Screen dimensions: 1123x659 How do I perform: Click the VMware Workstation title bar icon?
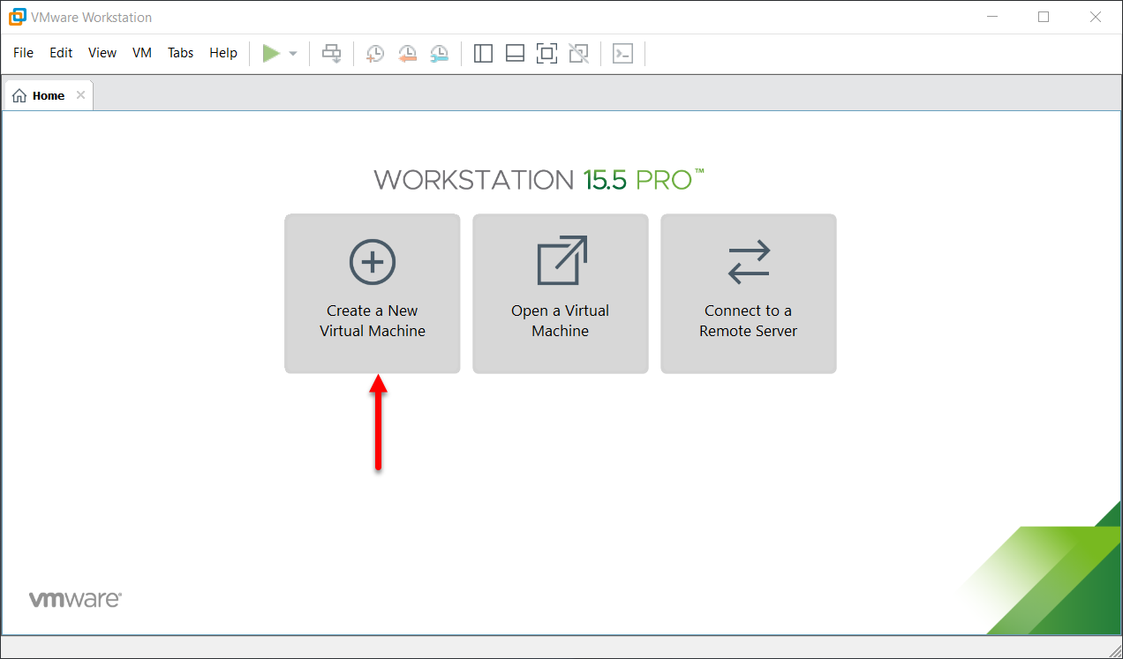click(x=17, y=17)
